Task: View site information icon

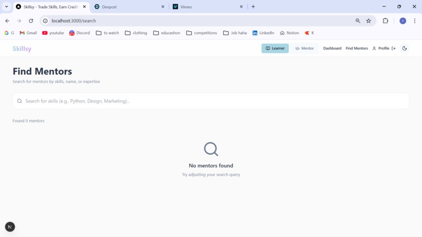Action: pyautogui.click(x=45, y=21)
